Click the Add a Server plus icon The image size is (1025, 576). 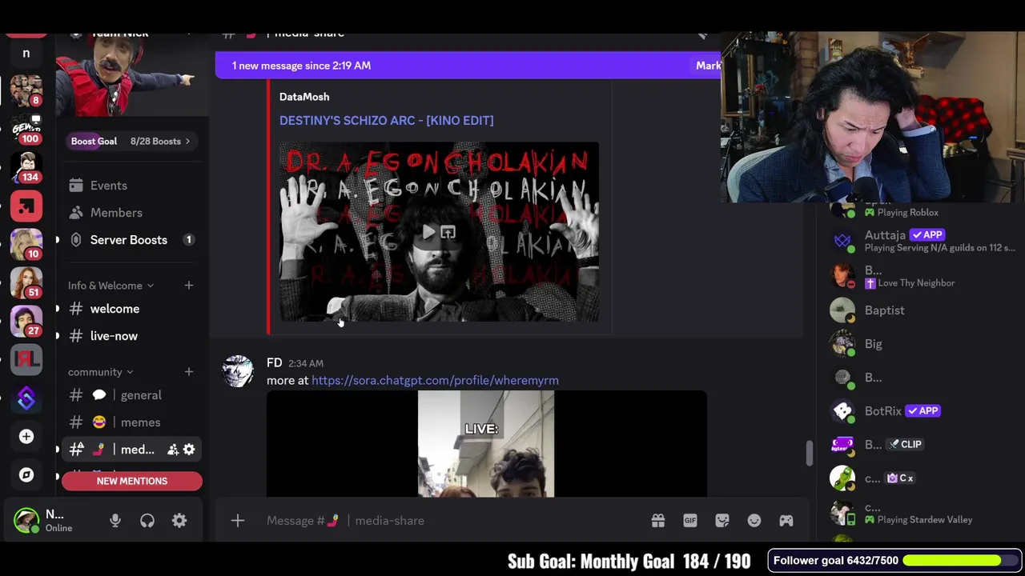[x=26, y=436]
